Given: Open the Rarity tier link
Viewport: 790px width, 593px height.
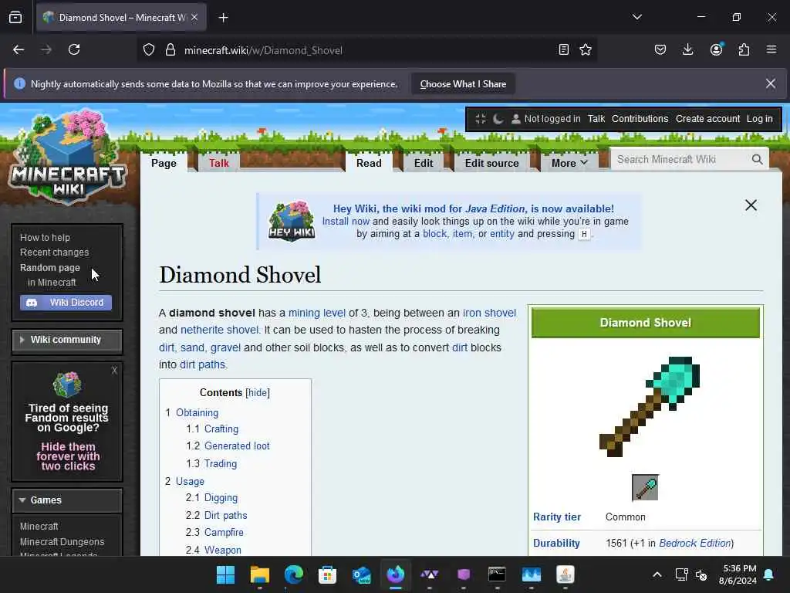Looking at the screenshot, I should 557,517.
